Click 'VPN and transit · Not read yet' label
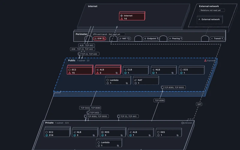Screen dimensions: 240x150 pyautogui.click(x=108, y=34)
